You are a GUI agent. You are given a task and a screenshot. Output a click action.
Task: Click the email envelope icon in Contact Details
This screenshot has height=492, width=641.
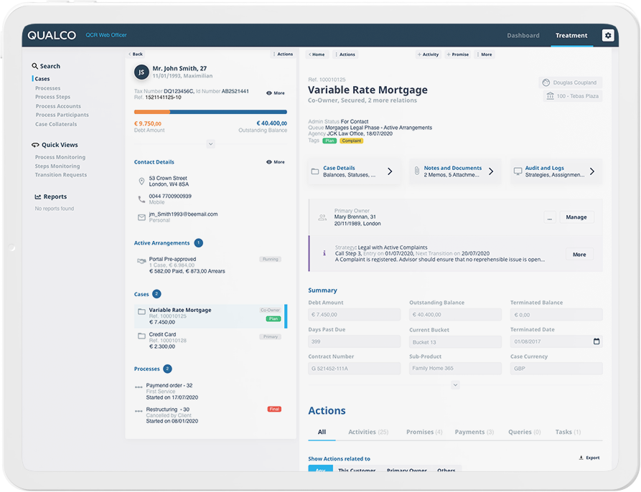click(x=141, y=217)
